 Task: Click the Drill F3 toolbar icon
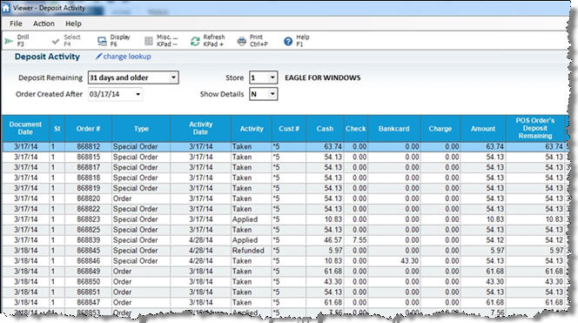click(x=9, y=41)
